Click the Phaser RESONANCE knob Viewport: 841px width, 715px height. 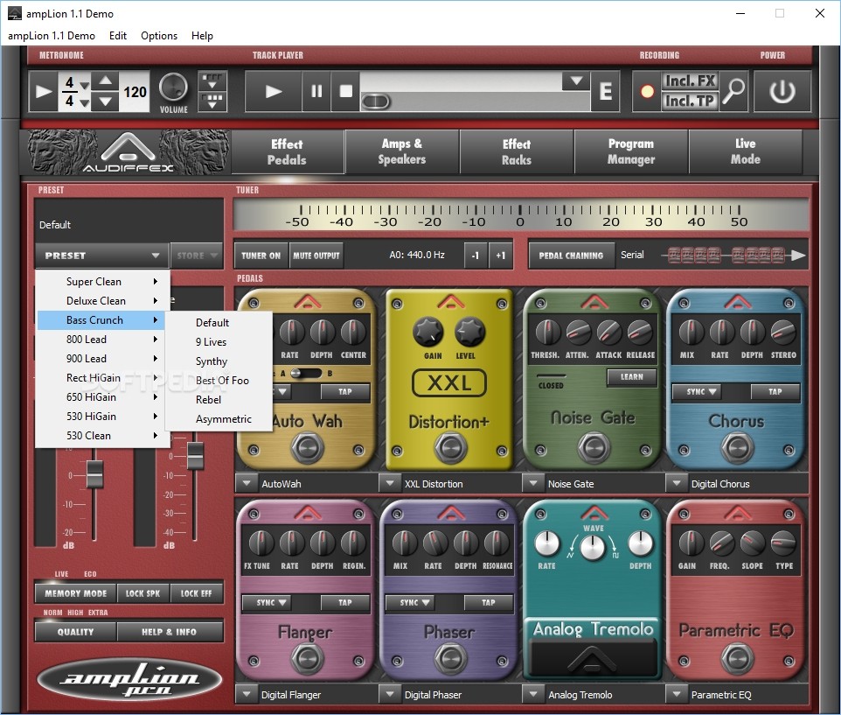[x=497, y=543]
